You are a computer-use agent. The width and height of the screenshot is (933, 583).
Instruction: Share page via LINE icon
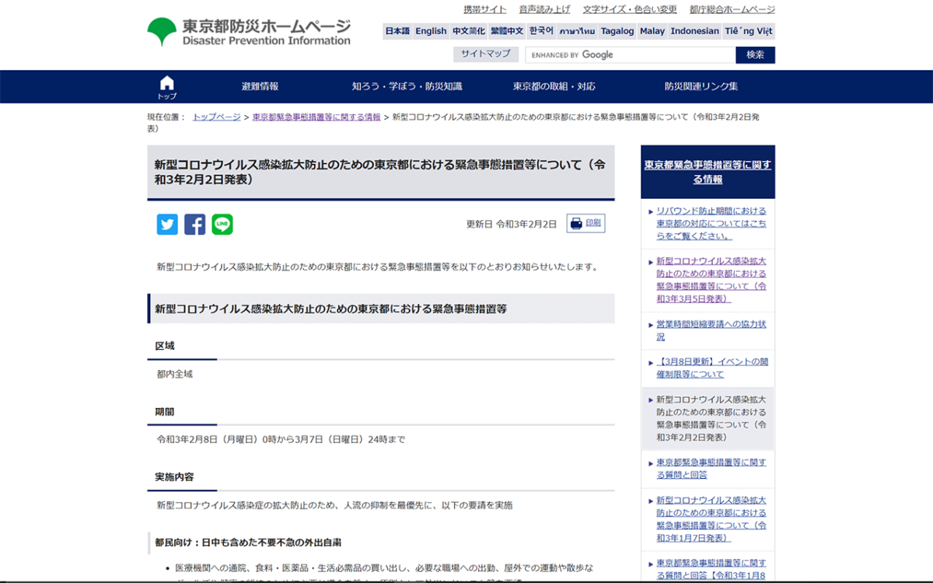222,225
